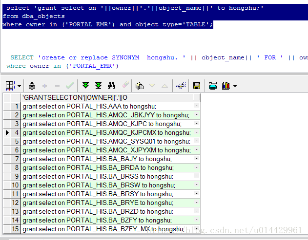Open ellipsis editor button on row 1
The height and width of the screenshot is (240, 308).
pyautogui.click(x=196, y=106)
